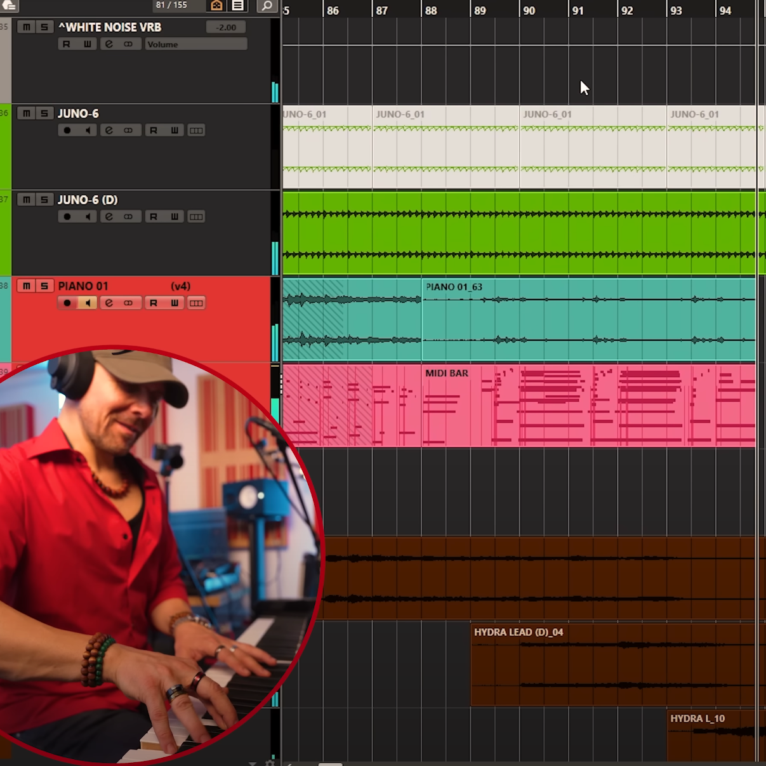Open the (v4) track version menu
Image resolution: width=766 pixels, height=766 pixels.
[181, 286]
